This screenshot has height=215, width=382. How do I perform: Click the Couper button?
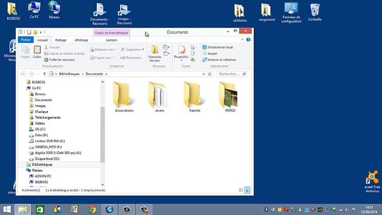pyautogui.click(x=52, y=47)
